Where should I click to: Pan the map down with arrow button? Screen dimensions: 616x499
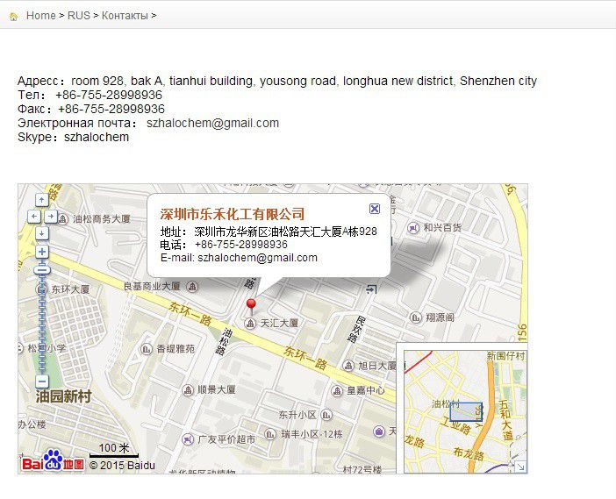click(42, 233)
